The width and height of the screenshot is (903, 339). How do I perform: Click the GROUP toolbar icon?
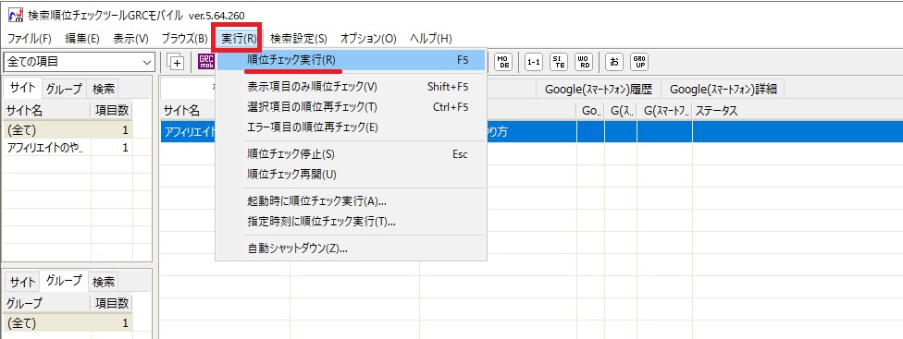638,62
